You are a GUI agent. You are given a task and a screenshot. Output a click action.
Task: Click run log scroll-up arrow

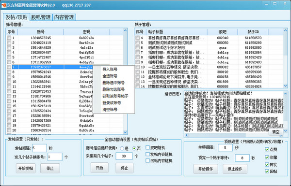coord(286,94)
